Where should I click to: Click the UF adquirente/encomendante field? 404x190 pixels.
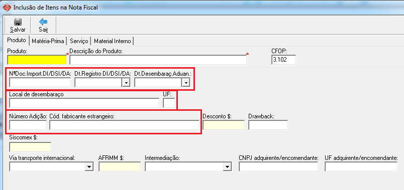pos(361,167)
